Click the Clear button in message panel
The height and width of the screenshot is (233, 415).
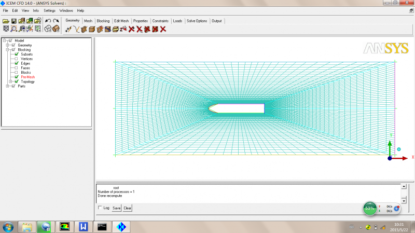[127, 208]
